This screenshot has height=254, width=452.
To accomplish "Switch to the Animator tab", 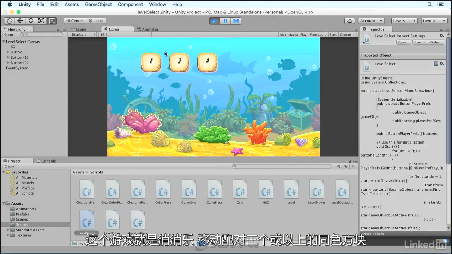I will (x=147, y=29).
